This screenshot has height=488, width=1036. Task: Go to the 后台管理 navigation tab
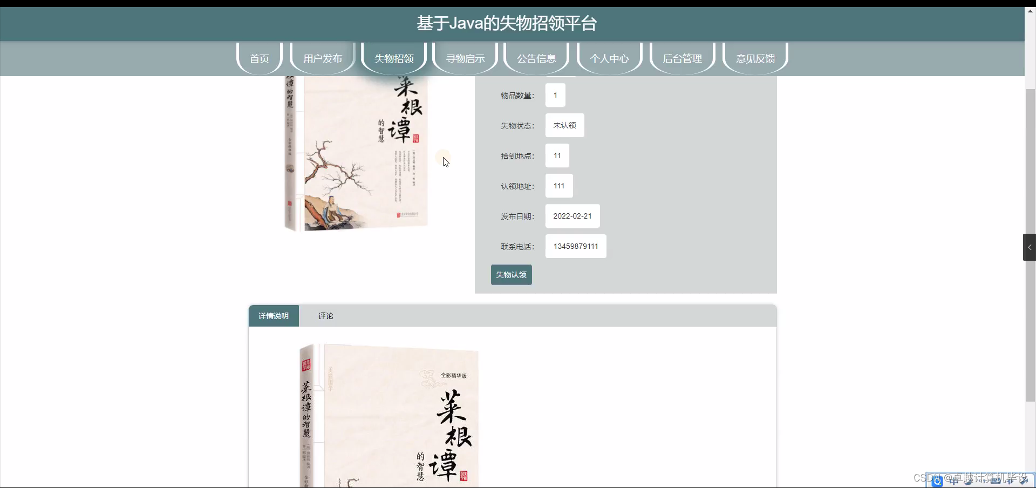click(x=682, y=58)
